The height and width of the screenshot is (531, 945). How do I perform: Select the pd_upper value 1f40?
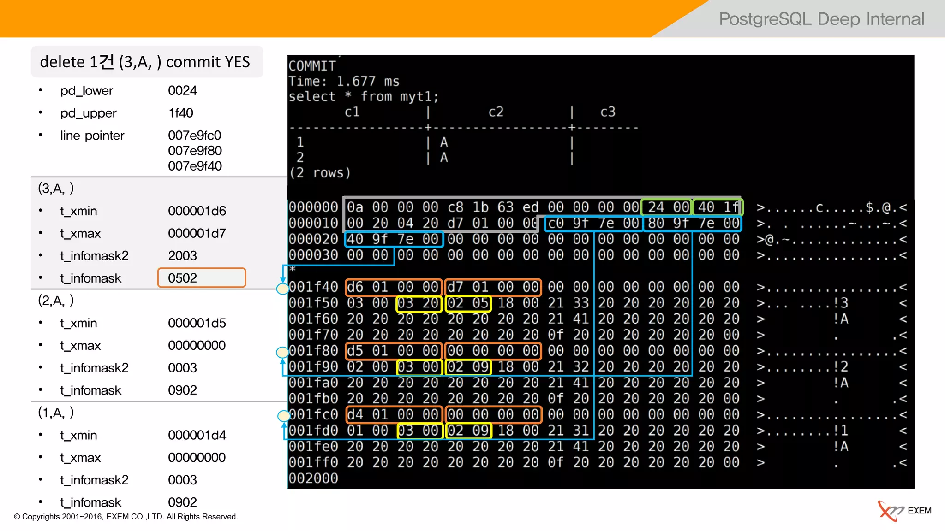180,113
